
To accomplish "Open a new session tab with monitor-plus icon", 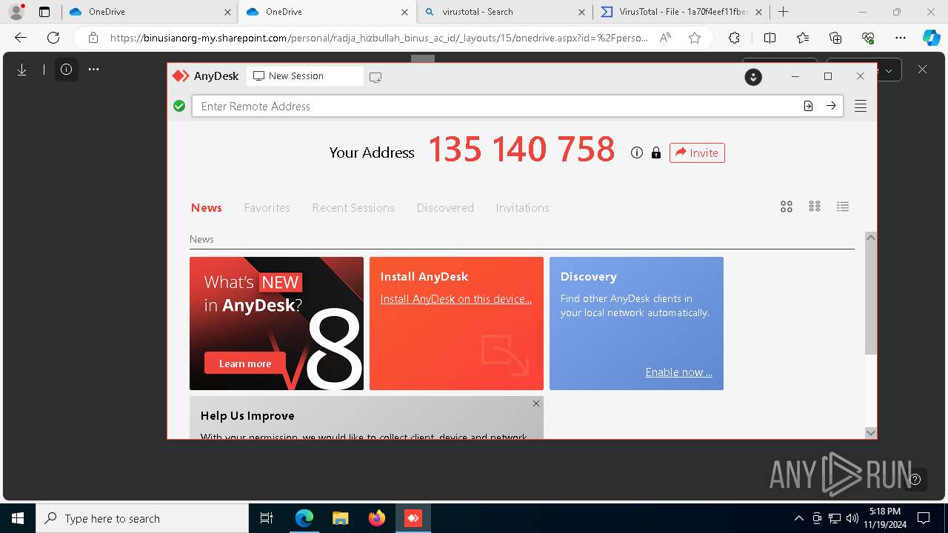I will [375, 77].
